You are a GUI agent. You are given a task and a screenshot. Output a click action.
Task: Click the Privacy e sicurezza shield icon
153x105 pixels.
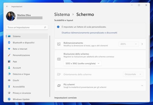9,93
